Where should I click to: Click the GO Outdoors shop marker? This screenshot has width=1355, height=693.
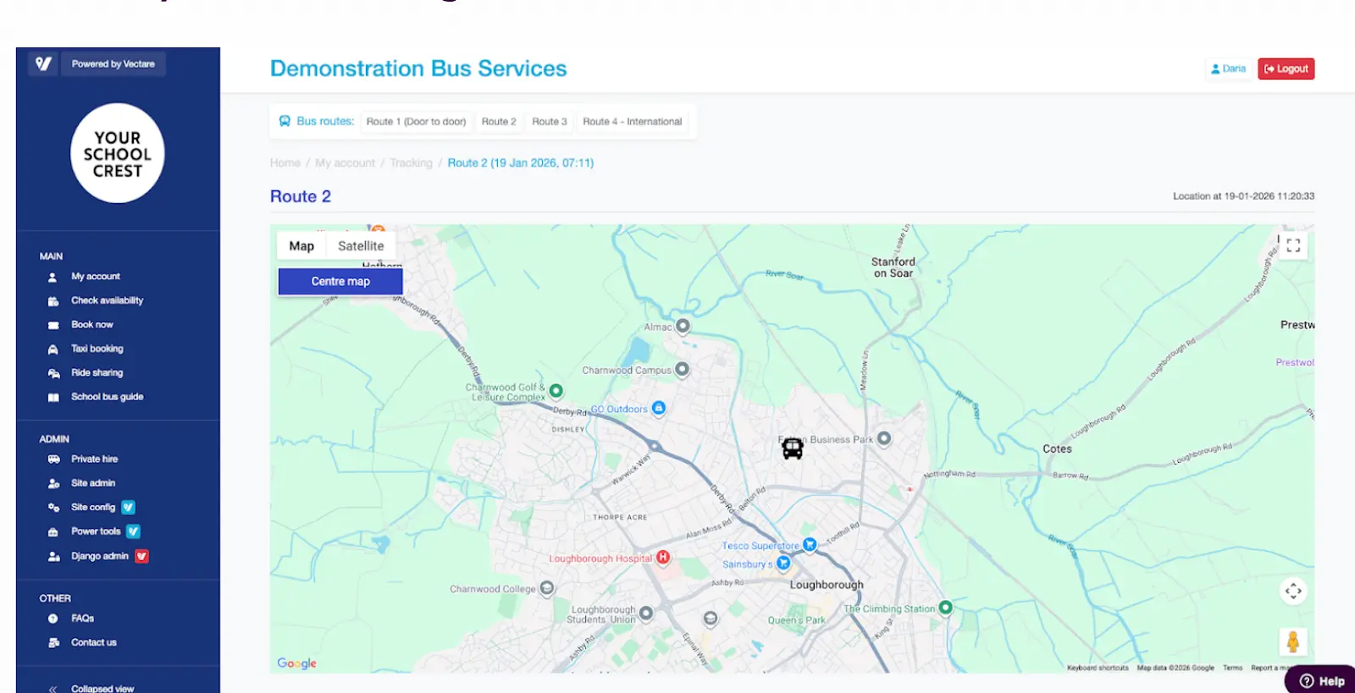click(x=659, y=408)
